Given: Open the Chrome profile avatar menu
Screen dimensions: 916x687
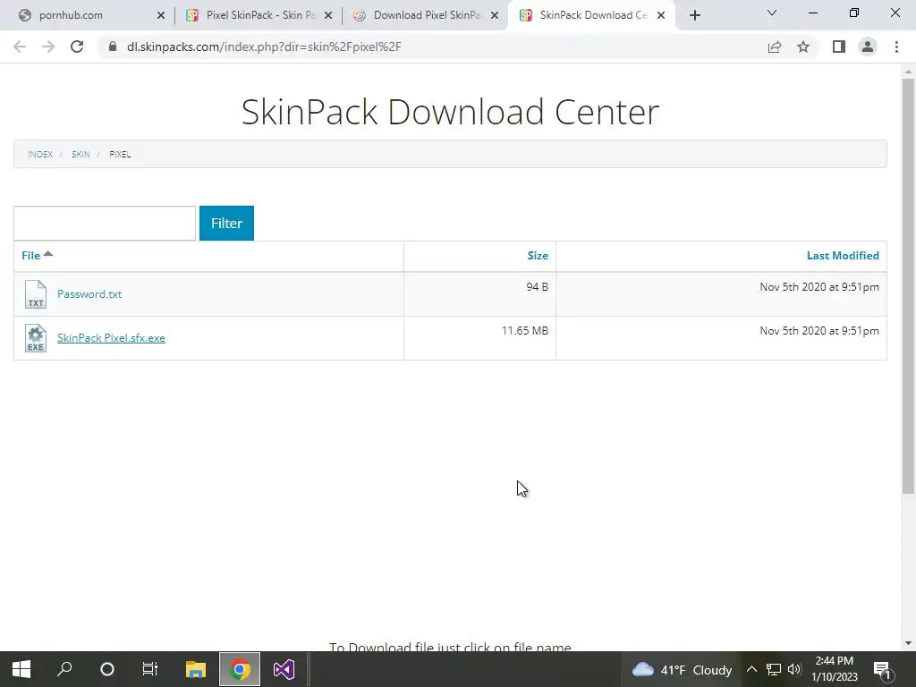Looking at the screenshot, I should (868, 47).
